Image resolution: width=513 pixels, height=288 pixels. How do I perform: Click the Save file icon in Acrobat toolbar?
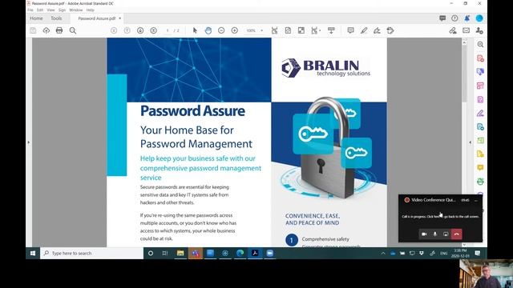[x=33, y=30]
